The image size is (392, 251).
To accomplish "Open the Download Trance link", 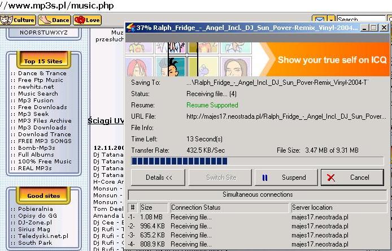I will [45, 134].
